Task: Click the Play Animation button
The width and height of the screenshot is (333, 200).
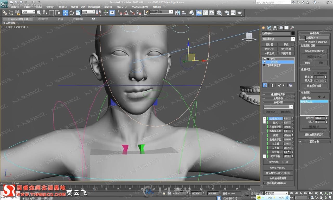Action: click(x=301, y=193)
